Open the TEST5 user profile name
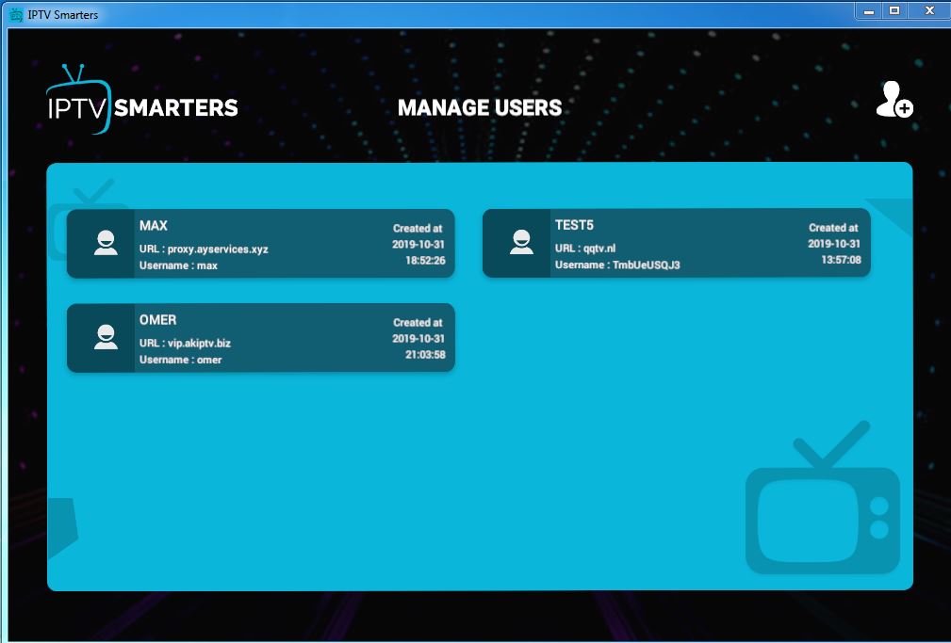Screen dimensions: 951x643 coord(574,225)
